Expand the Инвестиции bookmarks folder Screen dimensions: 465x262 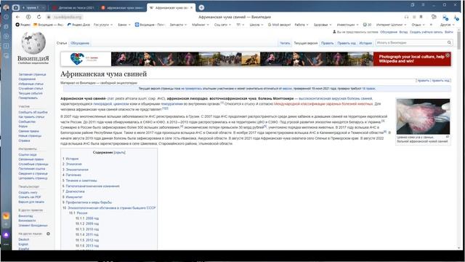coord(347,25)
